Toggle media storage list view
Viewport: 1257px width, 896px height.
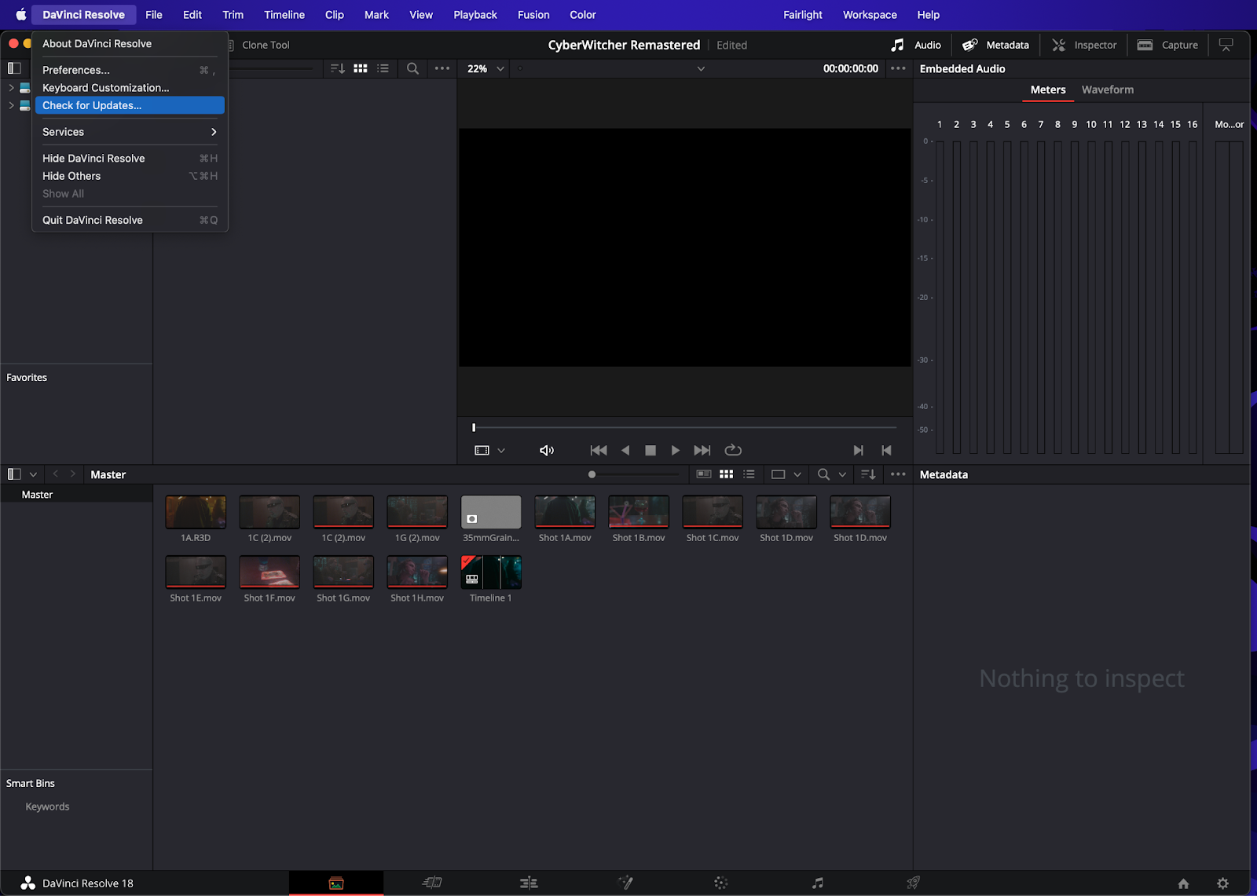[x=383, y=68]
